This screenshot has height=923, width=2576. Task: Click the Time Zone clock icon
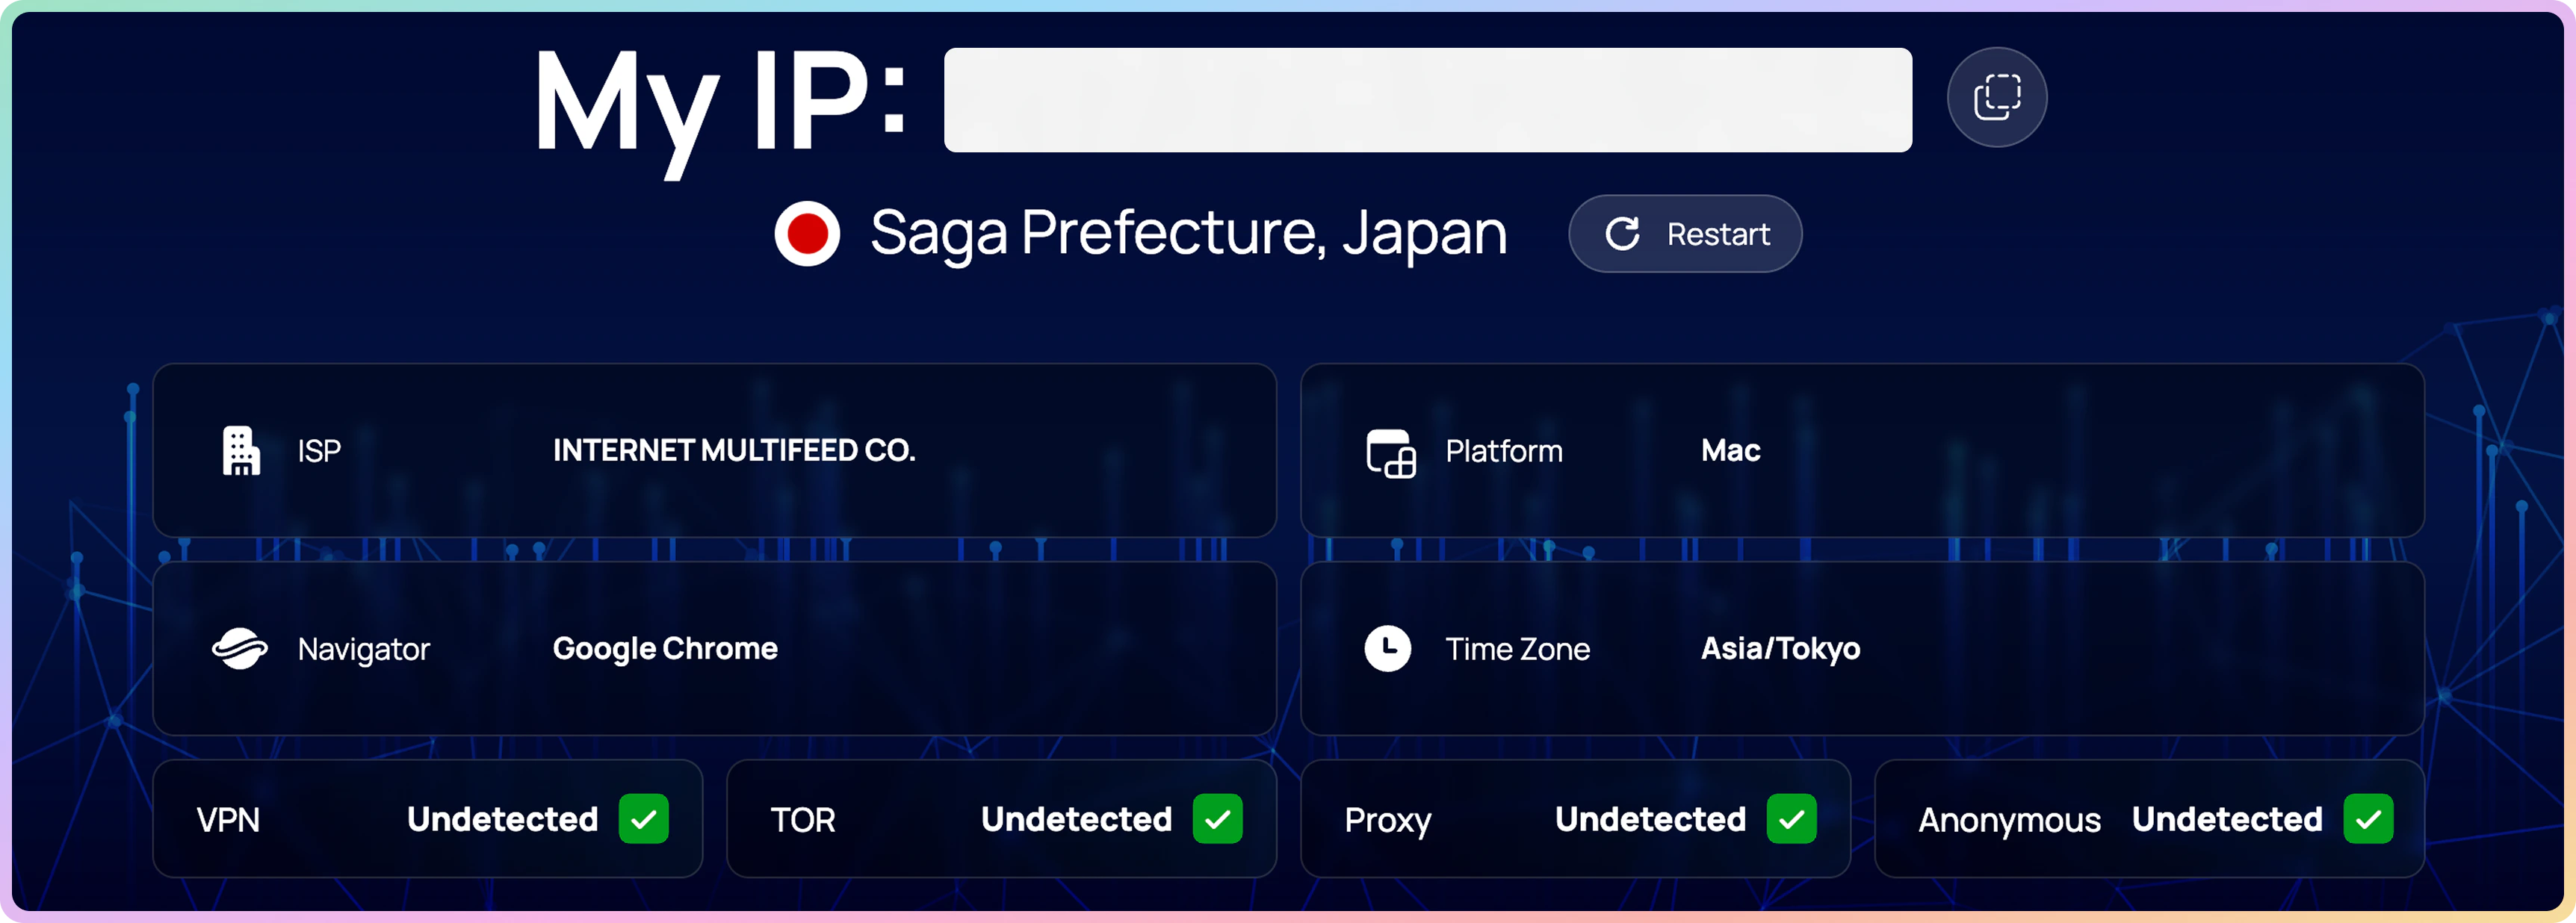1387,649
